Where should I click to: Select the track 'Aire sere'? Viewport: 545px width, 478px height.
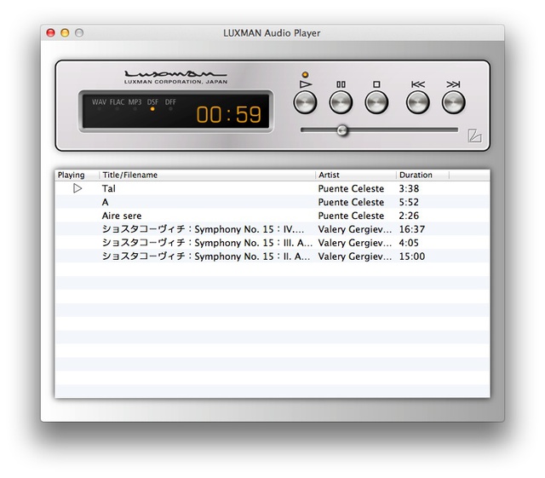(122, 216)
